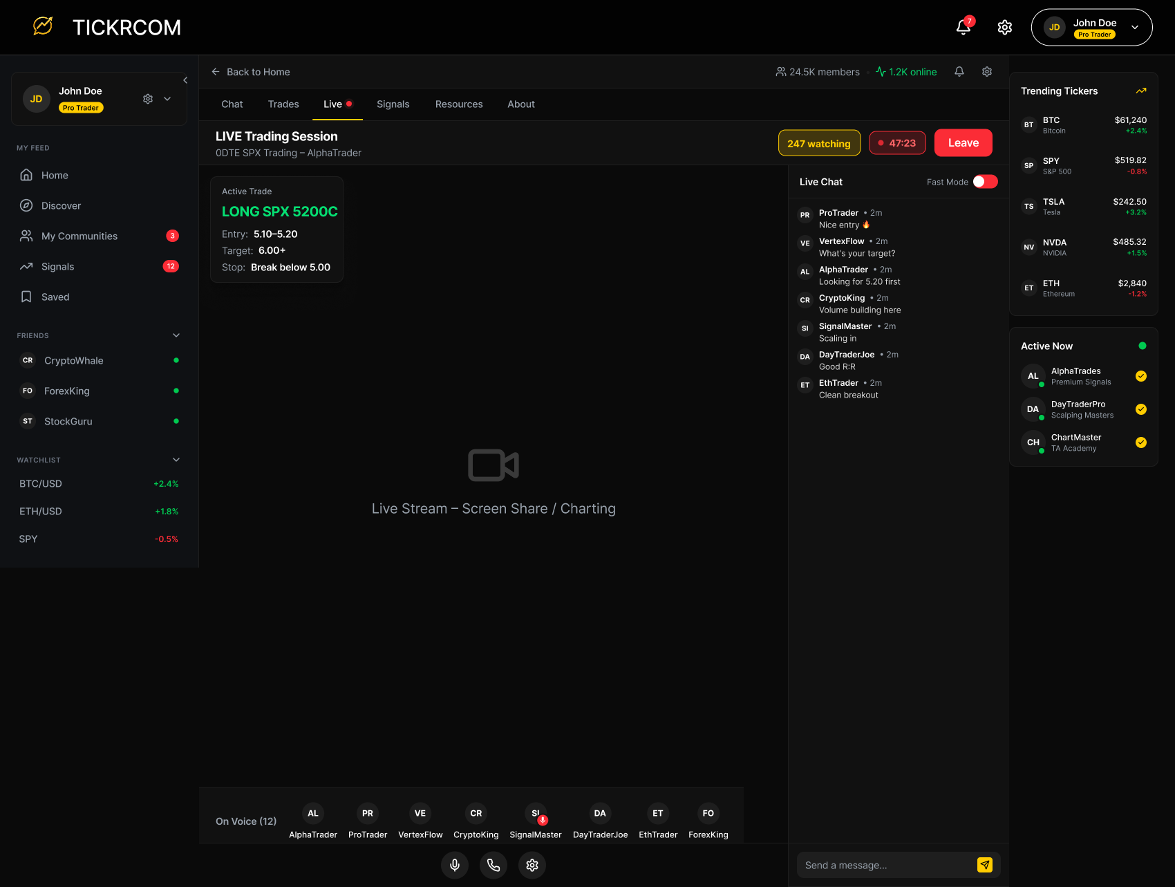Send chat message with paper plane

coord(985,865)
